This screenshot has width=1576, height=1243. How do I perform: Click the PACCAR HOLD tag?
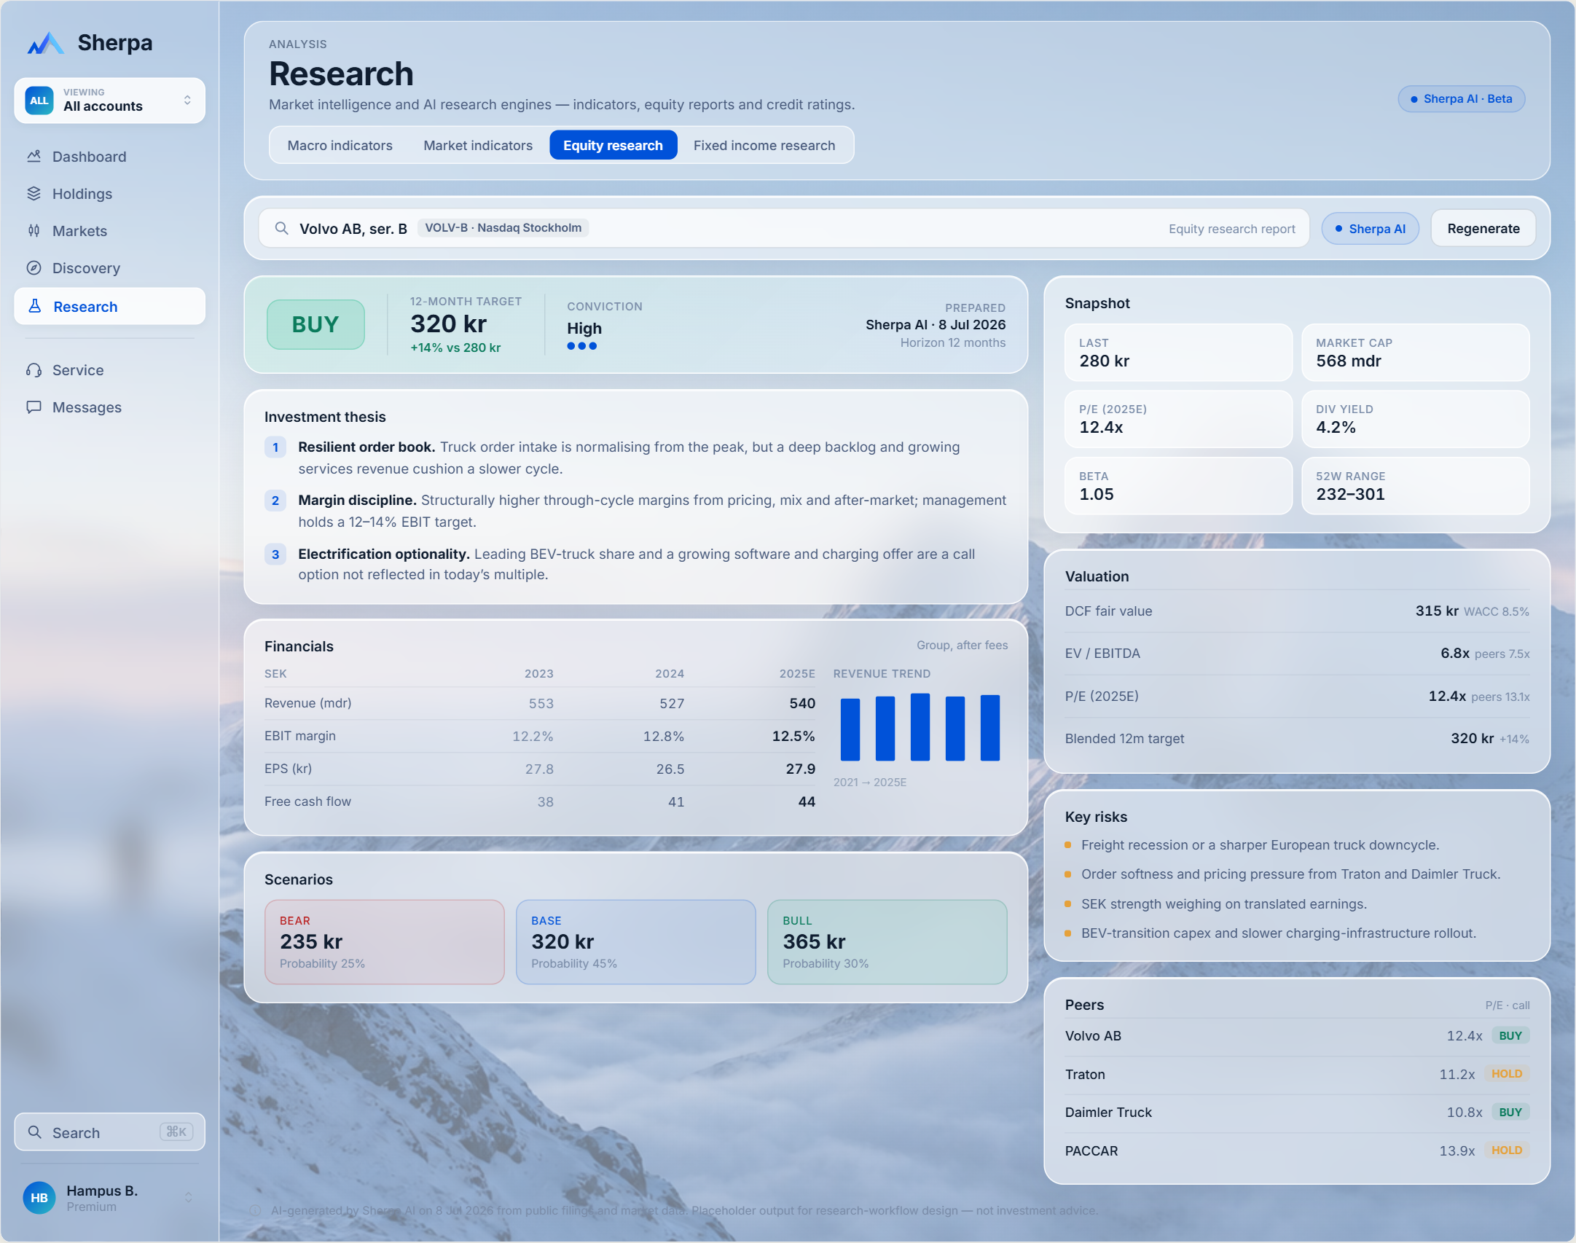click(1507, 1150)
